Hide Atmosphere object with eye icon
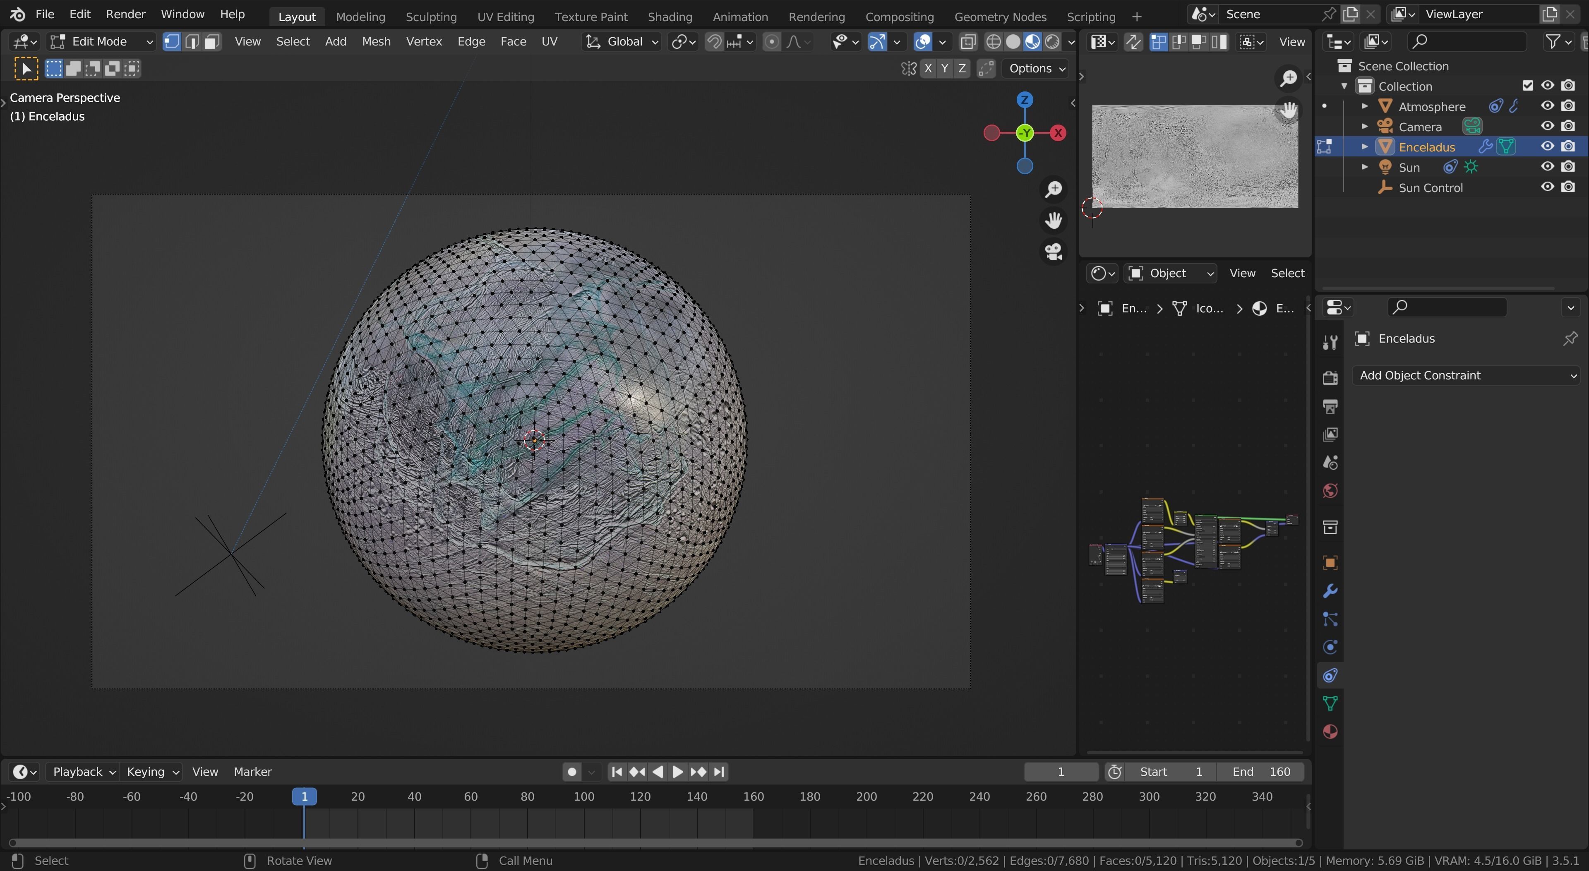 (1547, 106)
